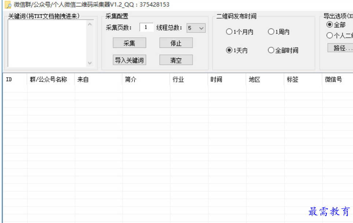
Task: Click the 采集页数: label
Action: pos(119,28)
